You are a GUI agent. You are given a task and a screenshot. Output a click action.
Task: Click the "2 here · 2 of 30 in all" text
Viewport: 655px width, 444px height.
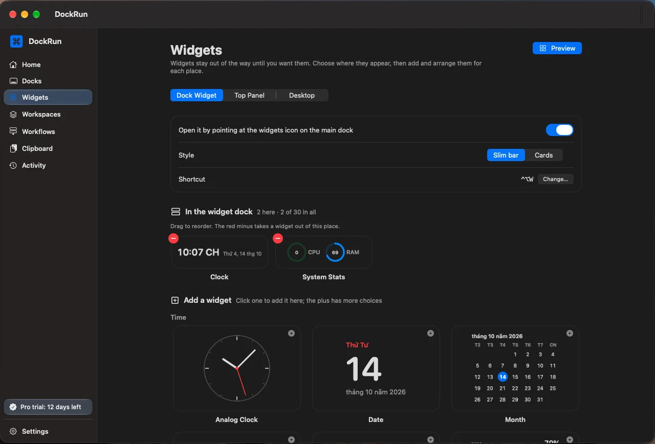pyautogui.click(x=287, y=212)
